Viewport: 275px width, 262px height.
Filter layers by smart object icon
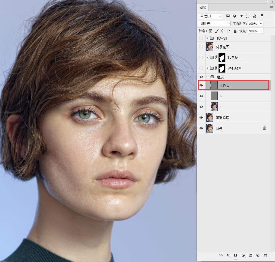point(255,16)
